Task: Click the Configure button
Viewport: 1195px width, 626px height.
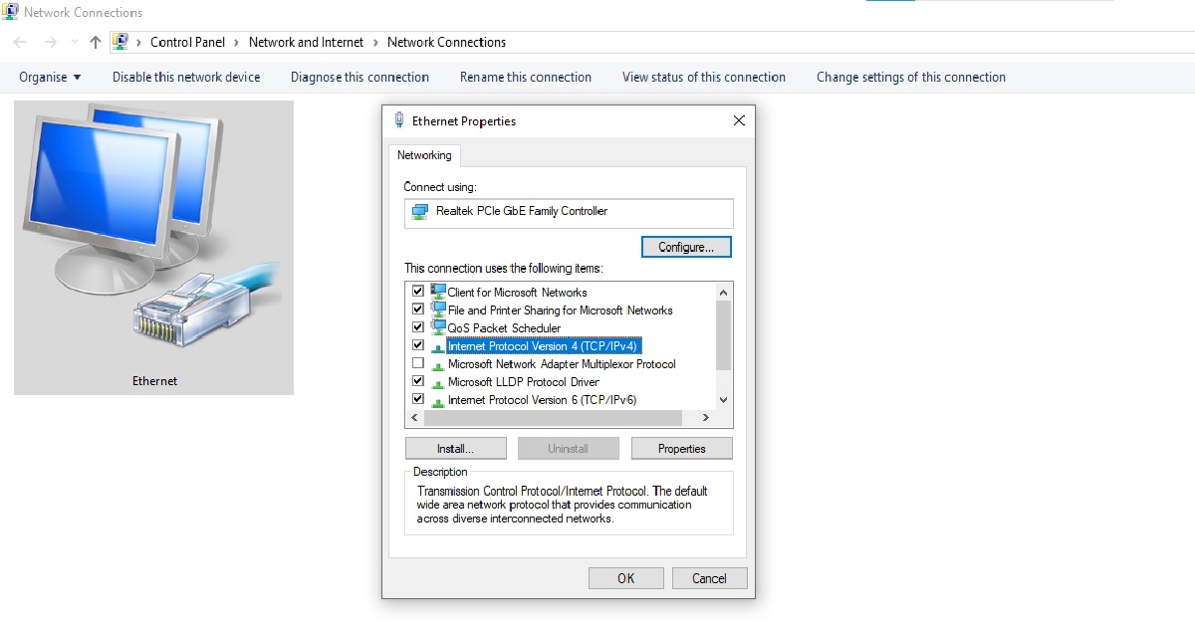Action: (686, 247)
